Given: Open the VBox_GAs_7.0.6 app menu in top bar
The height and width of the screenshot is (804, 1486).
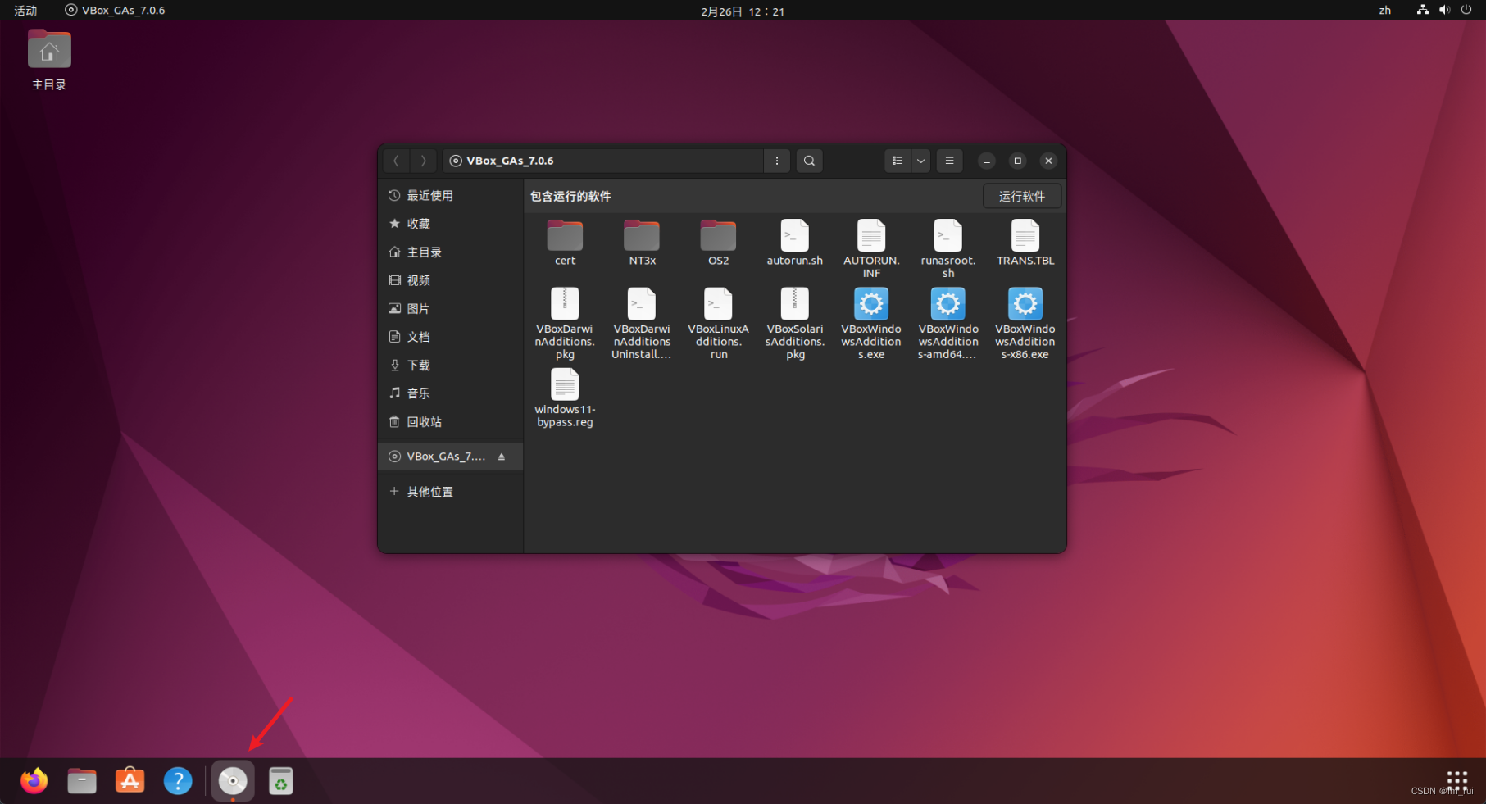Looking at the screenshot, I should pos(115,10).
